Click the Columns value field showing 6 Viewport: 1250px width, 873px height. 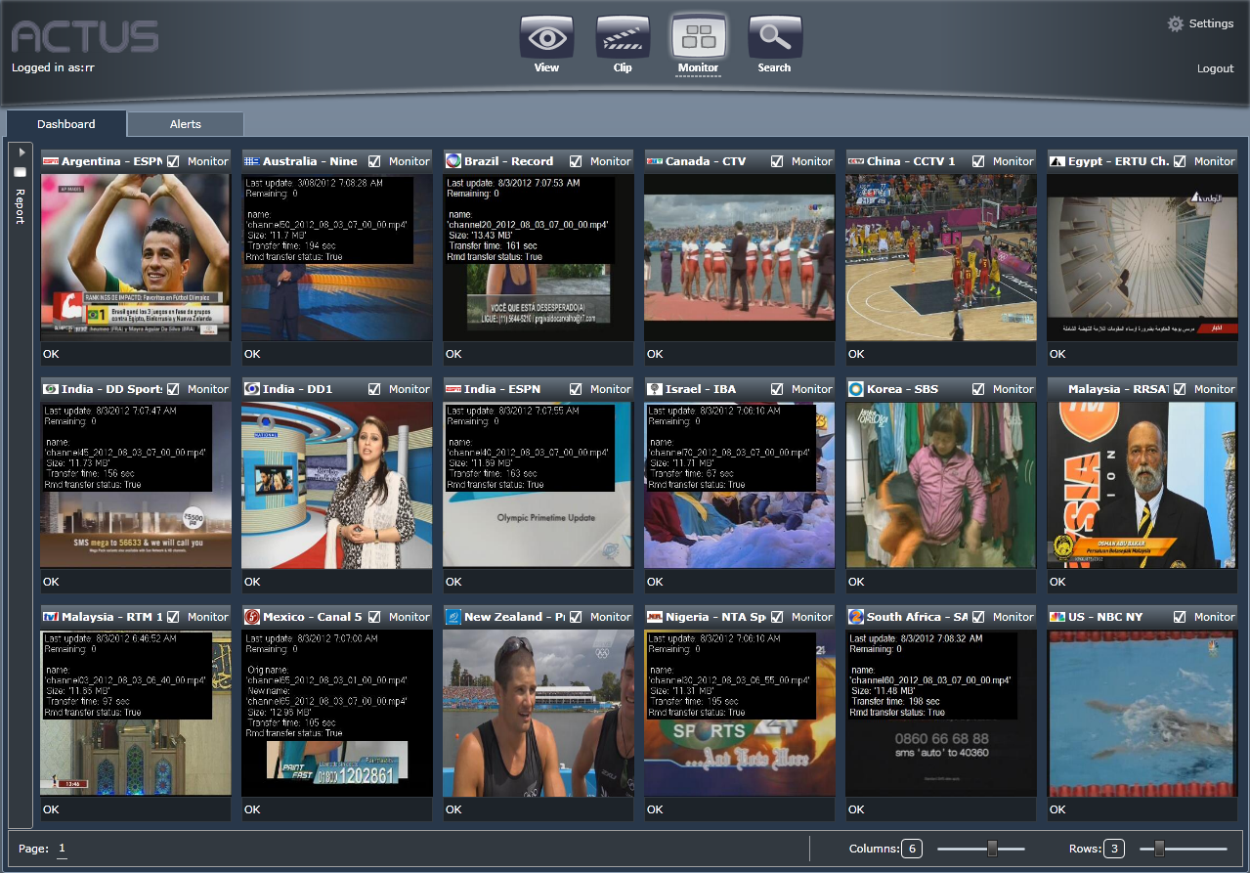(x=912, y=849)
